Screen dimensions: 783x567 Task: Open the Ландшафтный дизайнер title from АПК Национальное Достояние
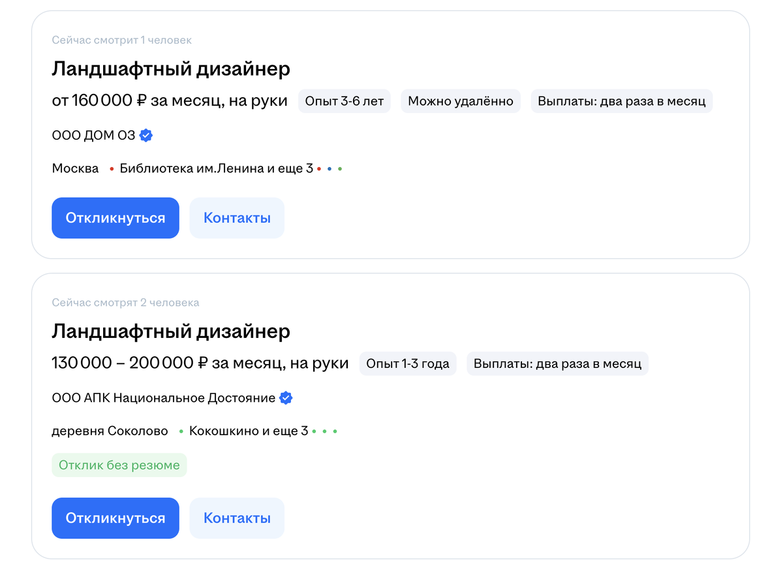pos(171,331)
